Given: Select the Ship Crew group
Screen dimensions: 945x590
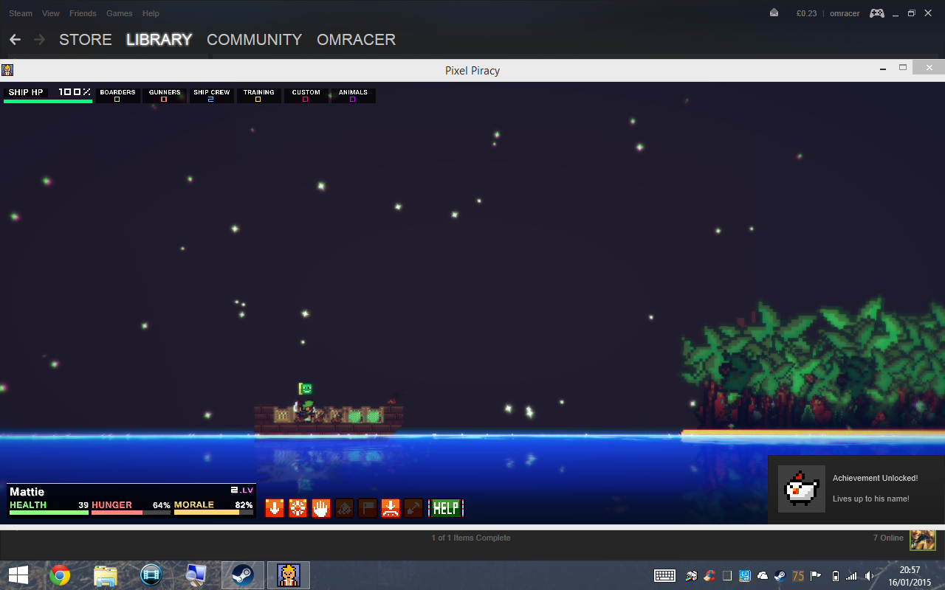Looking at the screenshot, I should click(x=212, y=96).
